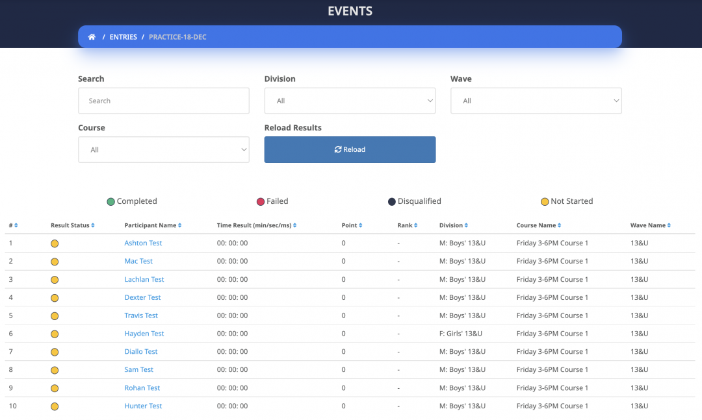This screenshot has height=420, width=702.
Task: Sort table by Participant Name
Action: (x=179, y=225)
